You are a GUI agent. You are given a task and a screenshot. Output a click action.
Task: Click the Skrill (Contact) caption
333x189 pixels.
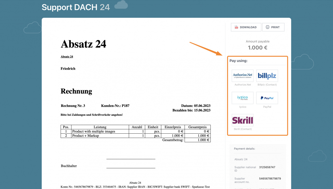coord(242,129)
